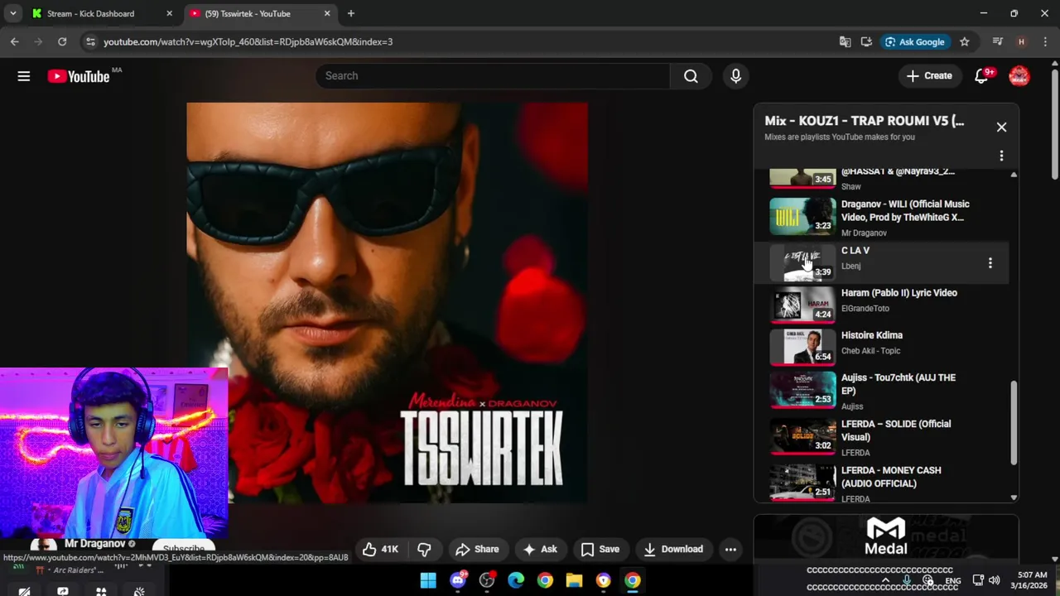Screen dimensions: 1060x596
Task: Translate this page icon
Action: tap(845, 41)
